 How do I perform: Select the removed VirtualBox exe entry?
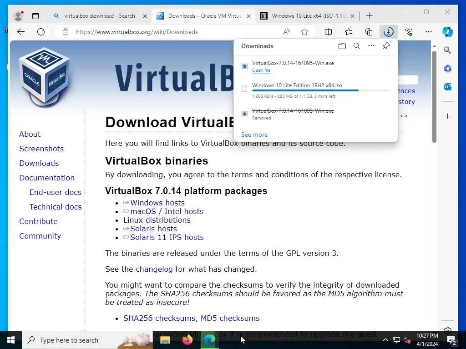coord(316,114)
